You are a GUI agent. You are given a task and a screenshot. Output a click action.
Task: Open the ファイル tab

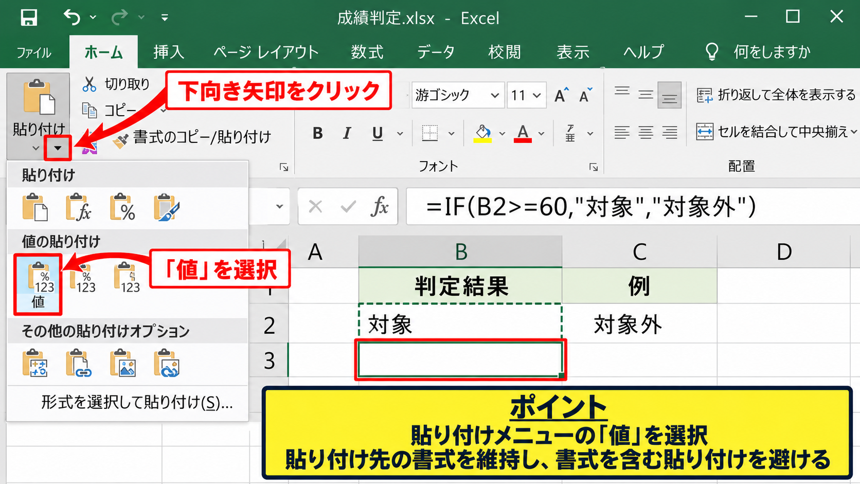[34, 52]
